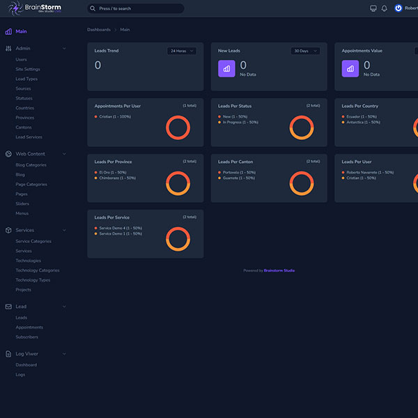This screenshot has width=418, height=418.
Task: Open Sources
Action: click(23, 88)
